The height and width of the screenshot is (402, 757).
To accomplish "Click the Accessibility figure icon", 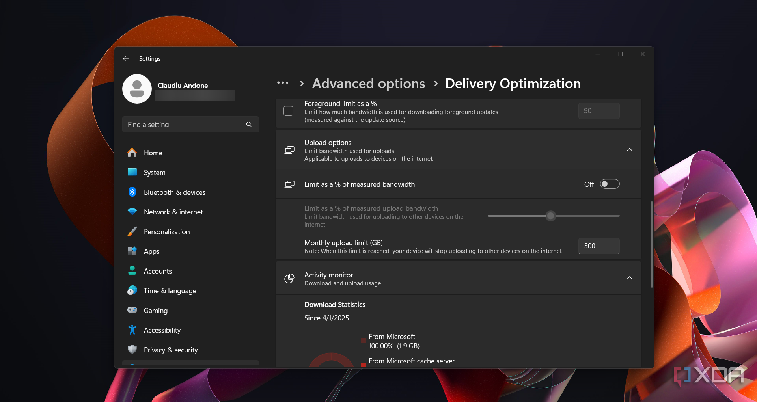I will 132,330.
